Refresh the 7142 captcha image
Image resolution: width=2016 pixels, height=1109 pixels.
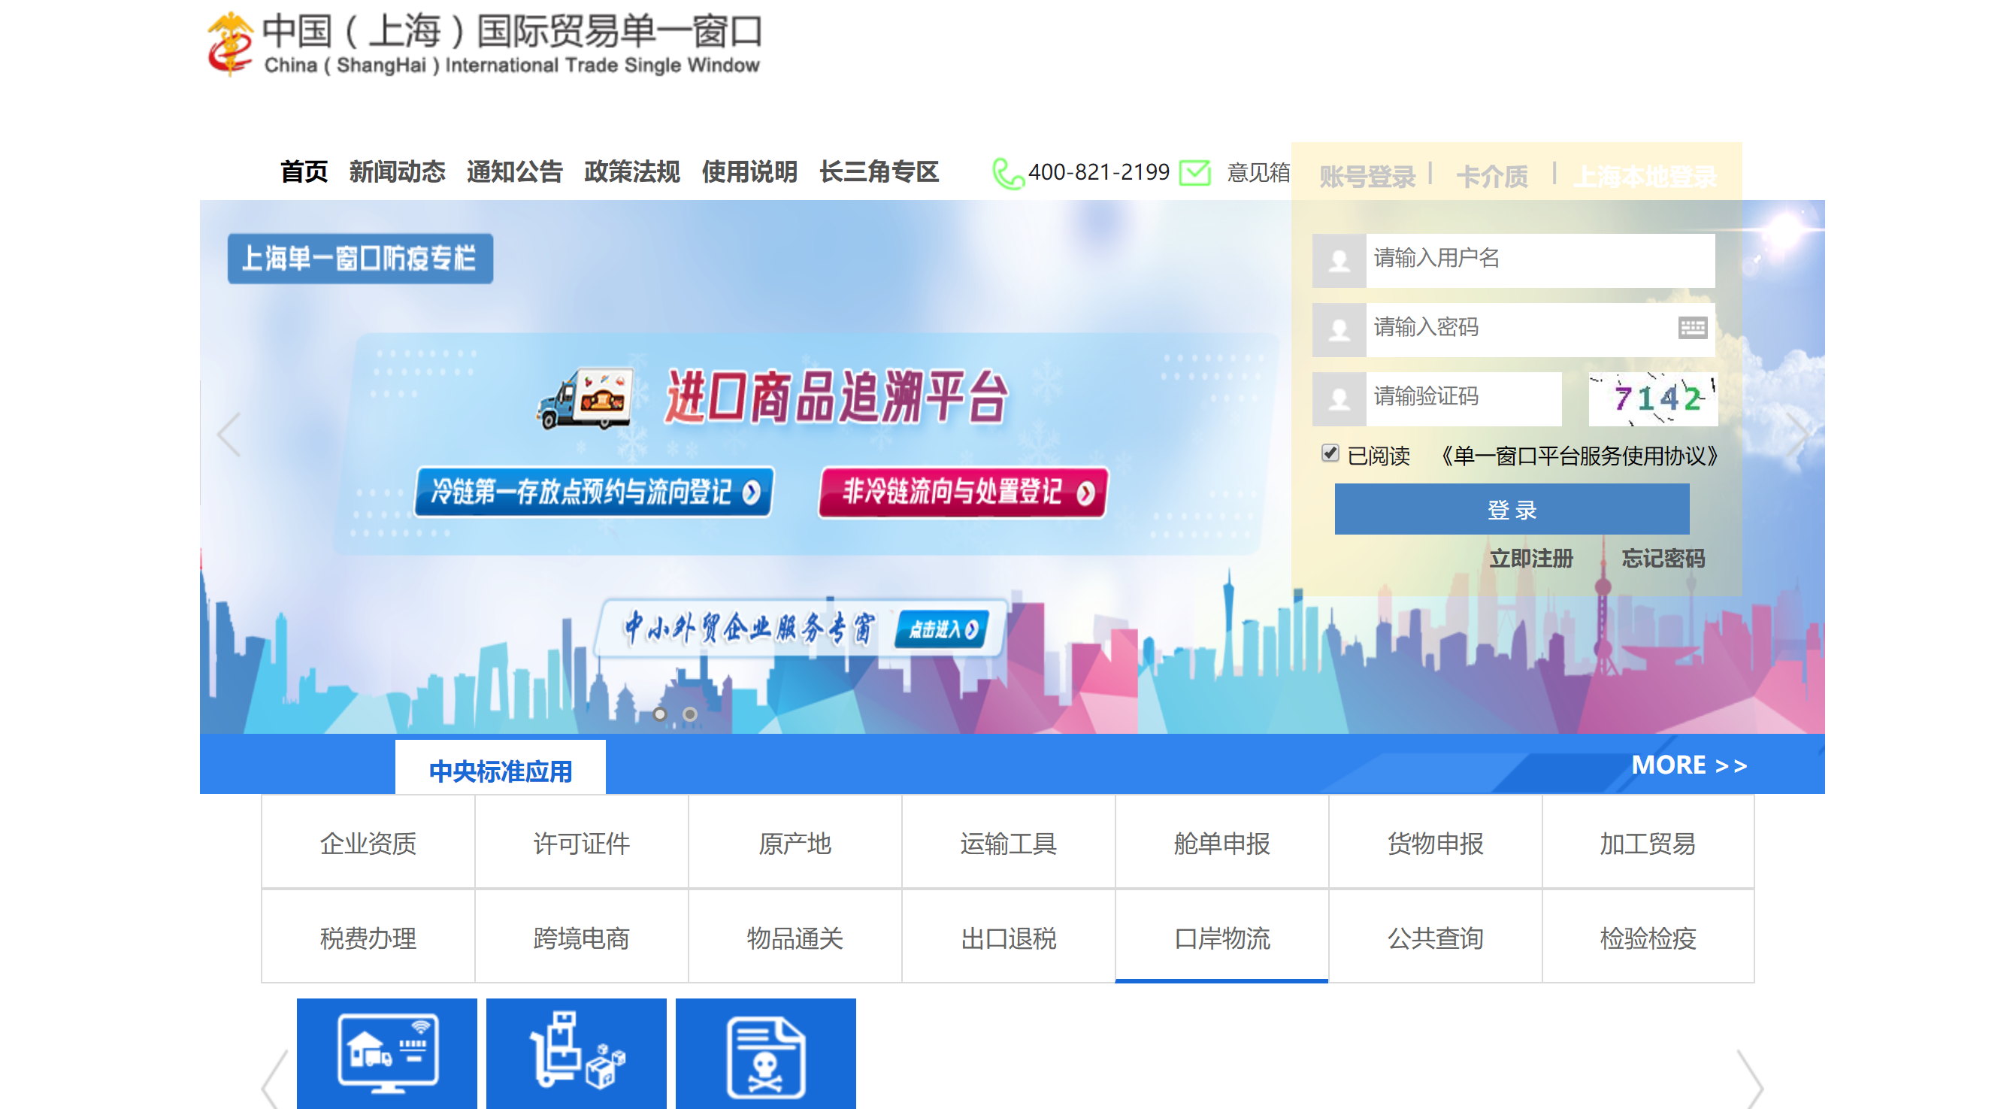pos(1653,399)
